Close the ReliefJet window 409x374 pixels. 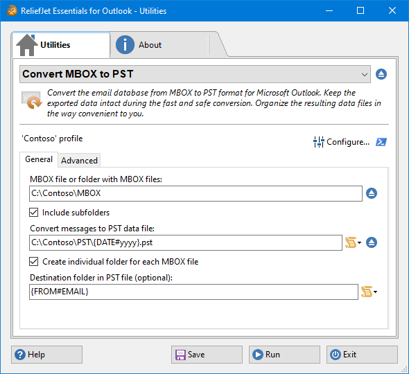(x=392, y=10)
